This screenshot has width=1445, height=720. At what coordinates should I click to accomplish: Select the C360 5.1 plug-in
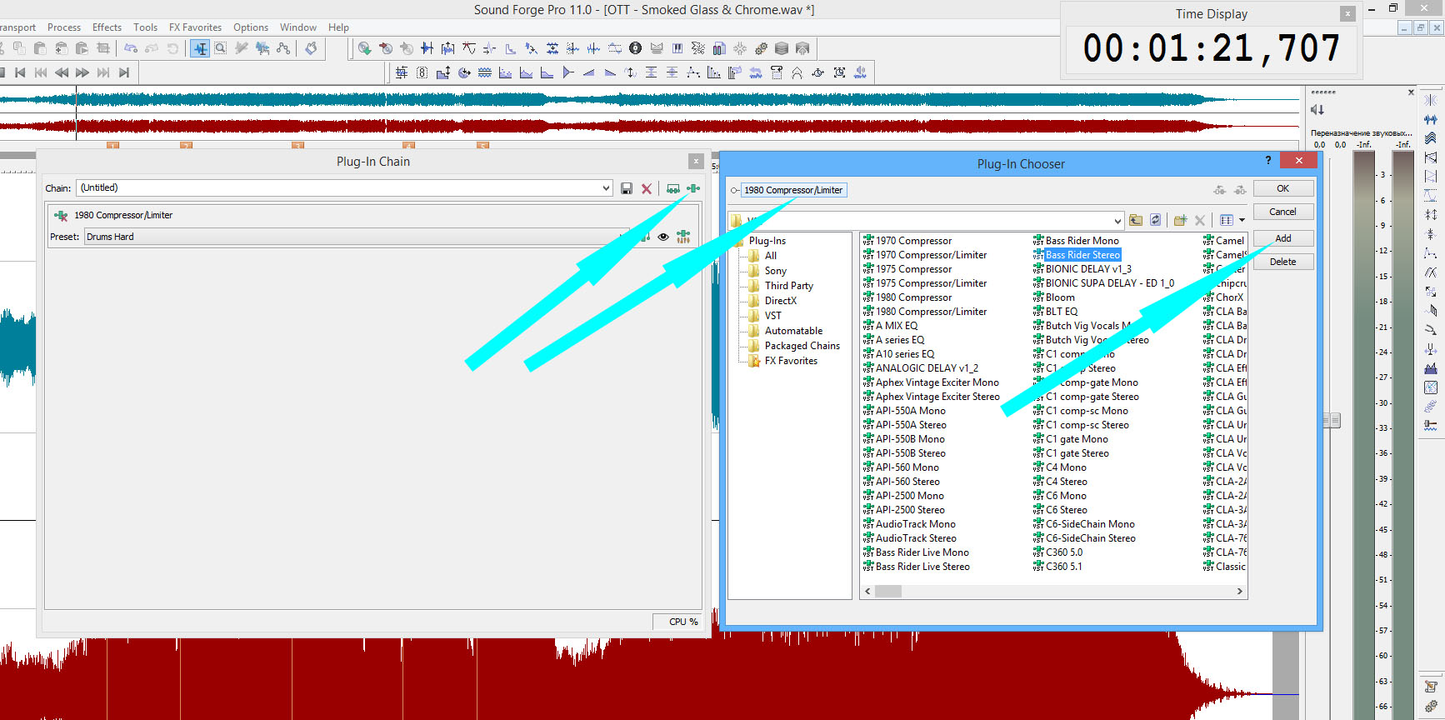coord(1064,567)
